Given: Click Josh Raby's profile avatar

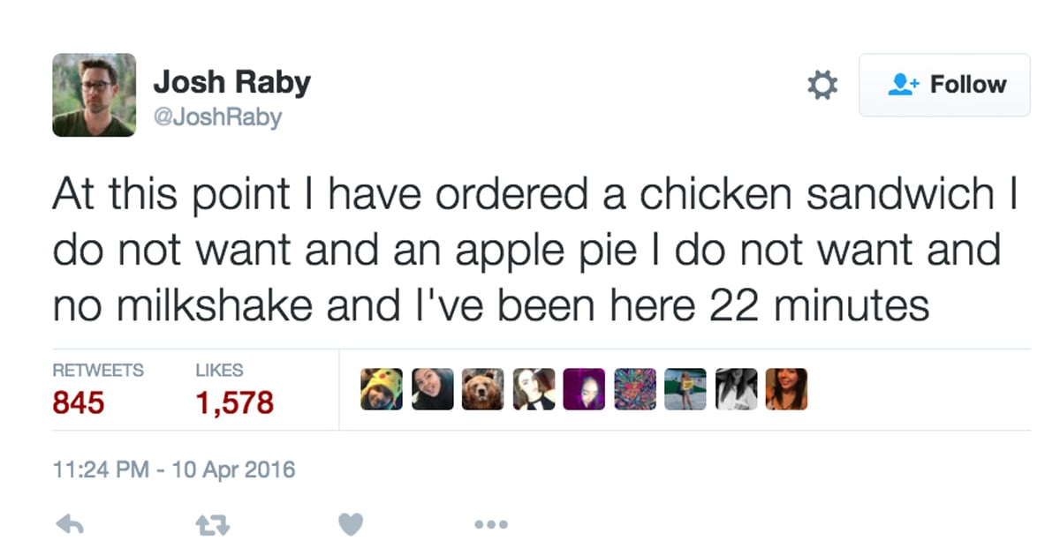Looking at the screenshot, I should (x=94, y=94).
